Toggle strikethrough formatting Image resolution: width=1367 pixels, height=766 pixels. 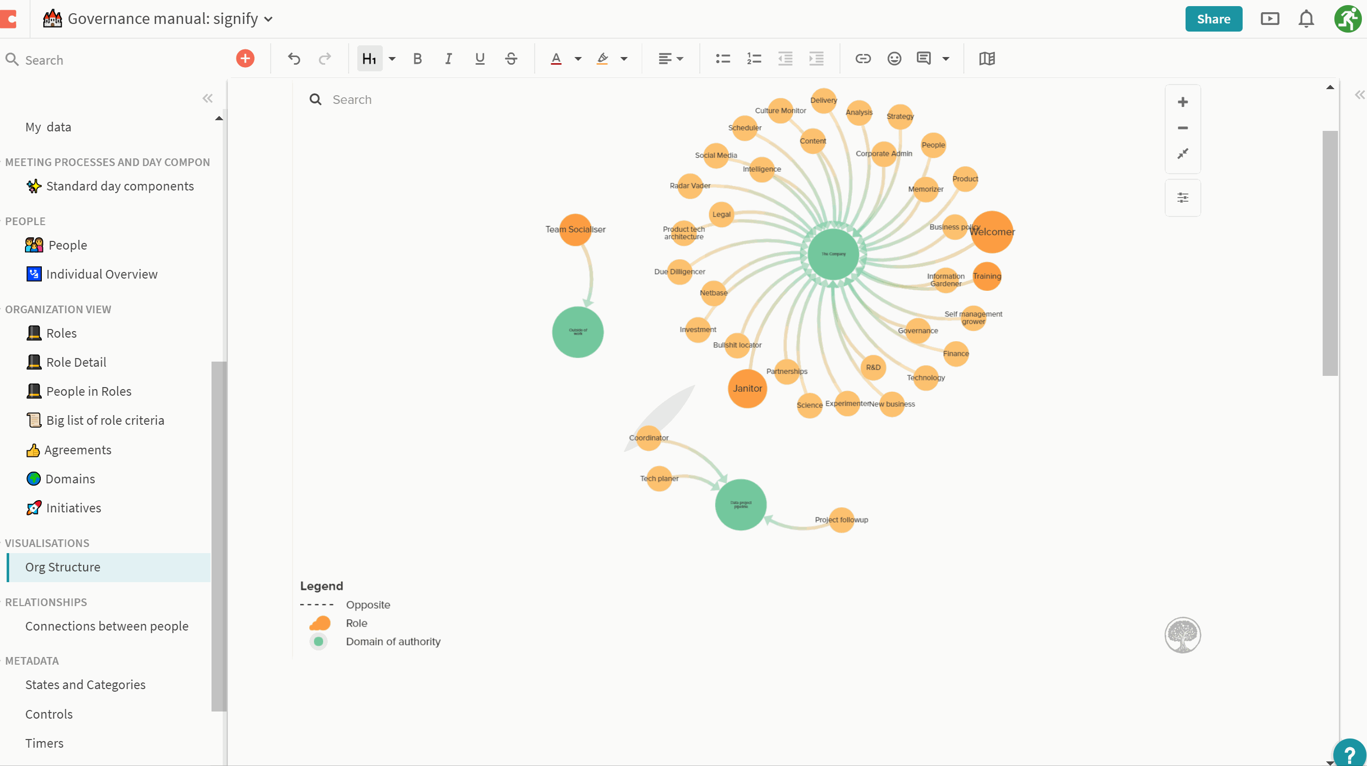pos(511,58)
